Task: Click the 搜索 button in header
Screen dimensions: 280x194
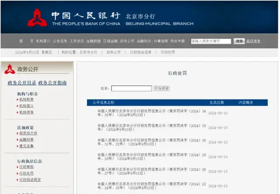Action: pos(239,41)
